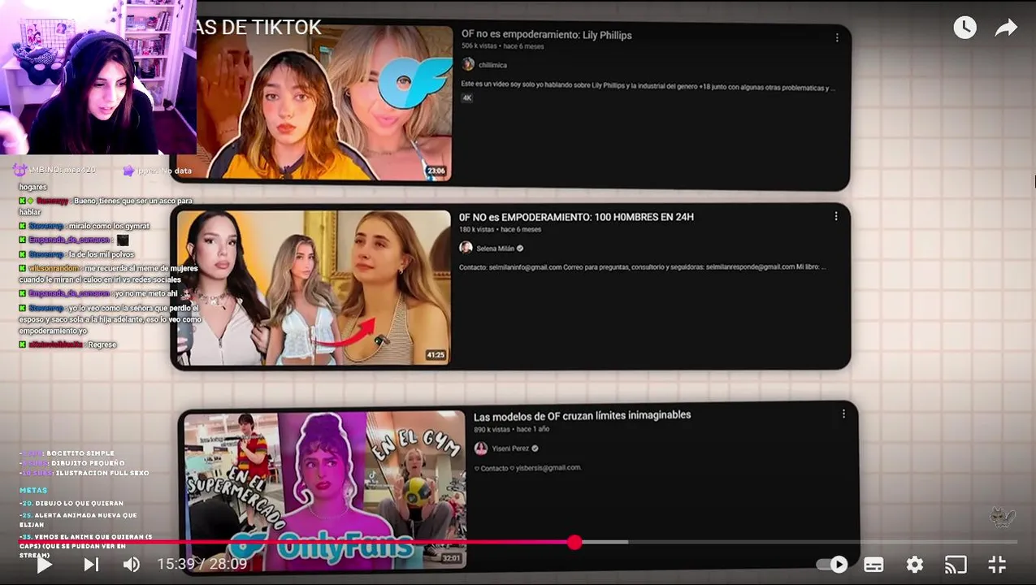Viewport: 1036px width, 585px height.
Task: Click Selena Milán channel avatar icon
Action: 466,248
